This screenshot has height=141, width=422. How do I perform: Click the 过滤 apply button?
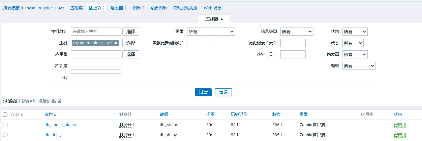tap(203, 92)
